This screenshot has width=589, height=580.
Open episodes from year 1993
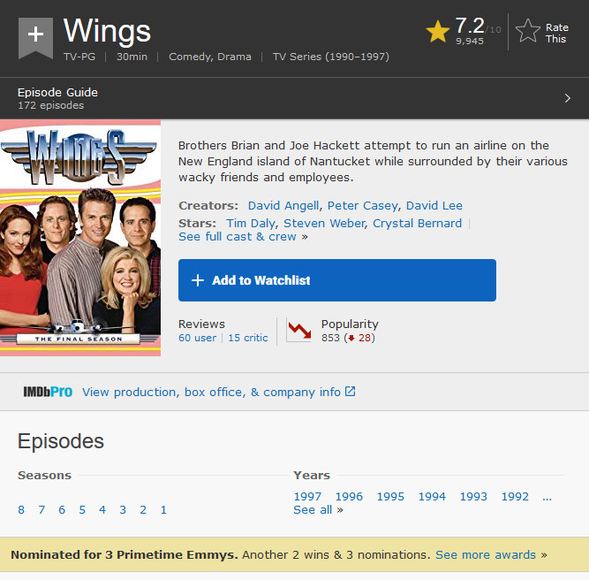point(473,497)
